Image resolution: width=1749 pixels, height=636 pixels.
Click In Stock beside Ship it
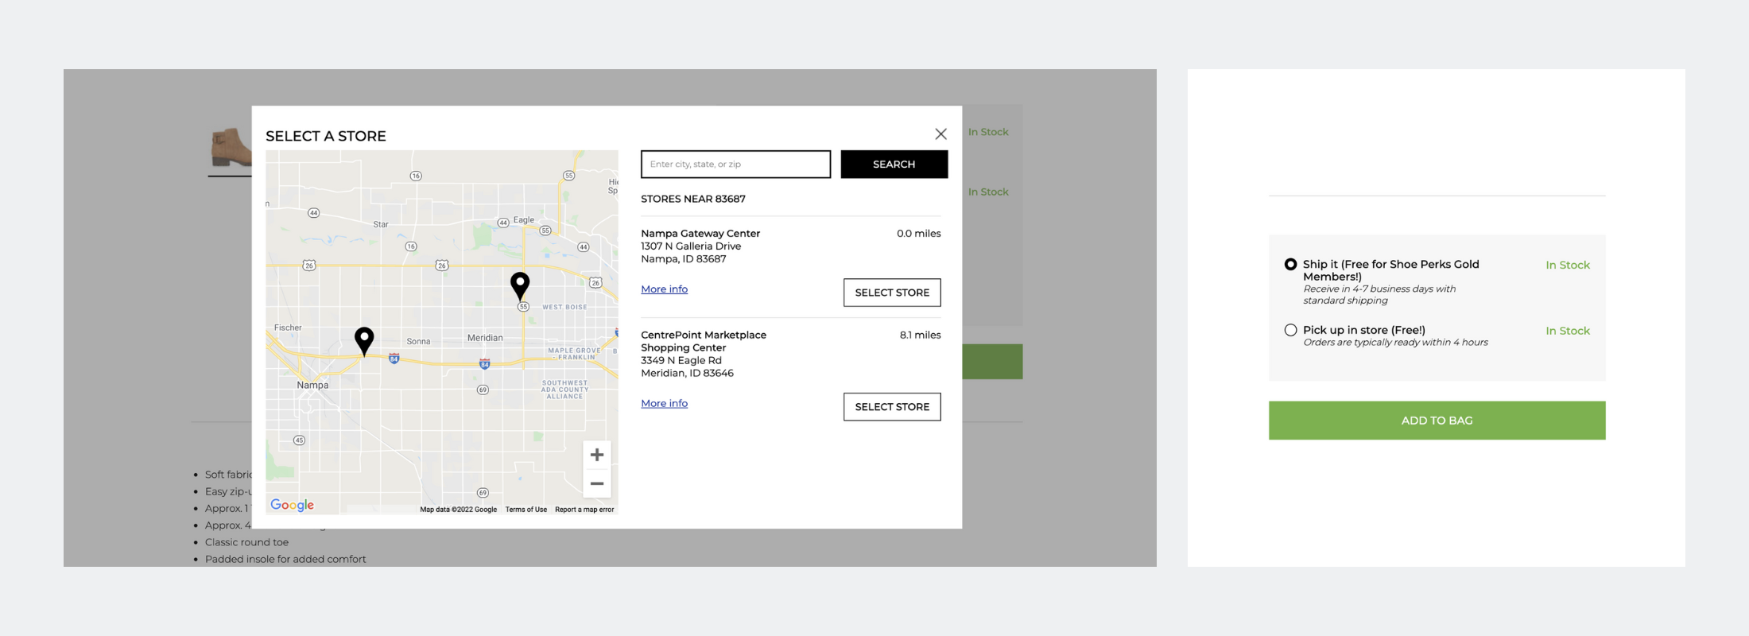(1568, 266)
